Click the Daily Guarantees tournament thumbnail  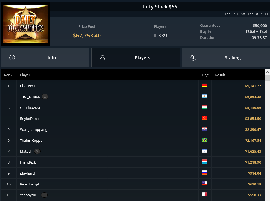pyautogui.click(x=25, y=24)
